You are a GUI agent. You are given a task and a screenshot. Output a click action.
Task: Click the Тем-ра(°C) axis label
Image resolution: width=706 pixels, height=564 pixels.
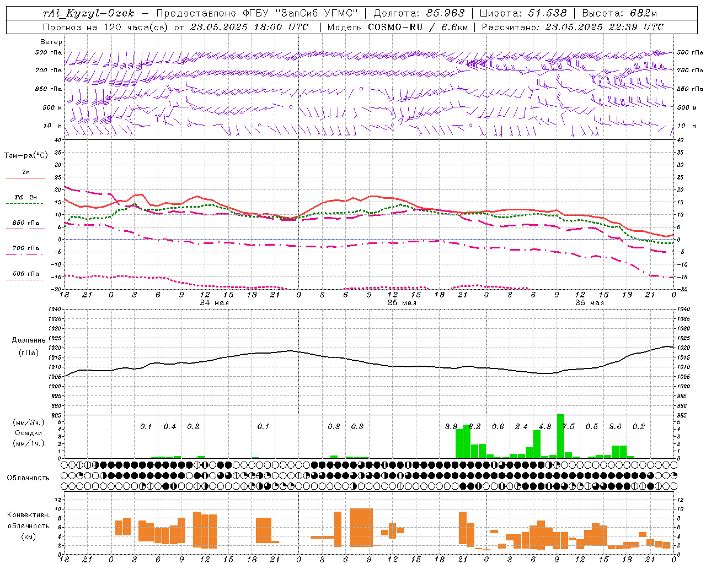click(26, 156)
